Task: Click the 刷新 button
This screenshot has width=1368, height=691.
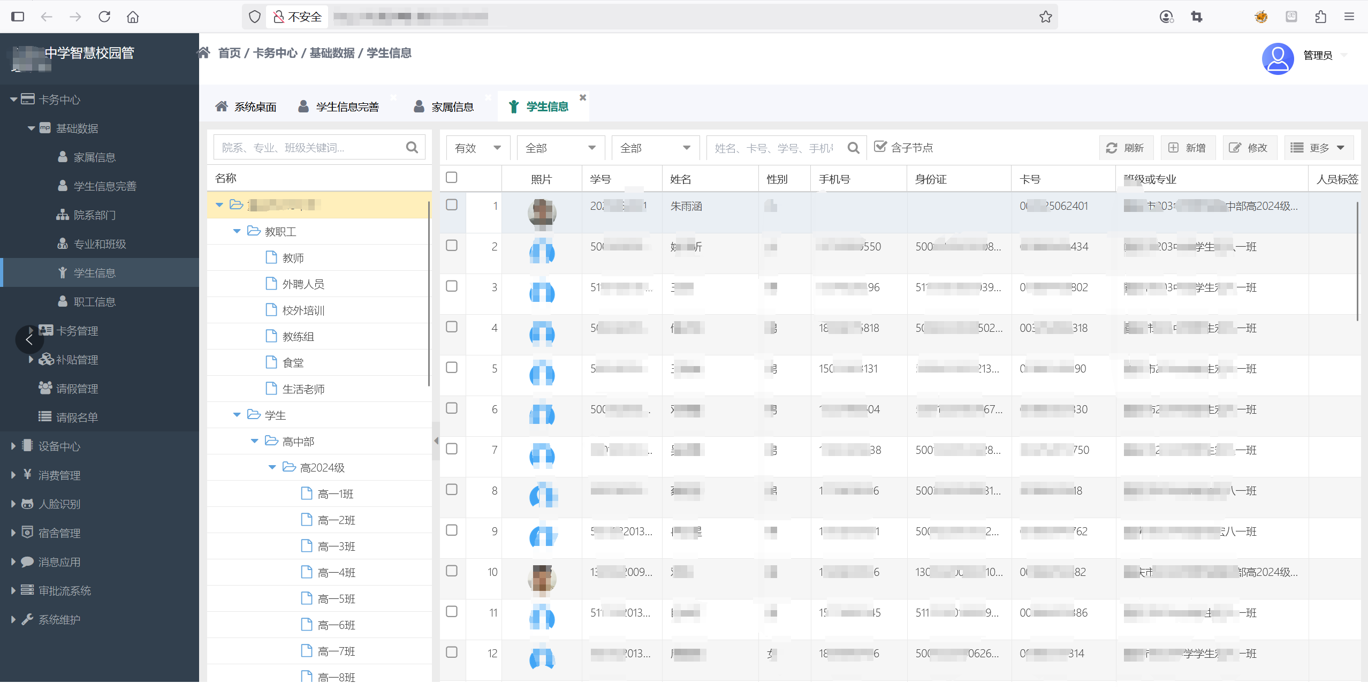Action: 1125,148
